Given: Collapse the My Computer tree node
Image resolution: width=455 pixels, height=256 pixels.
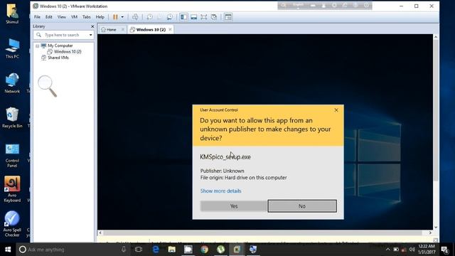Looking at the screenshot, I should pos(38,46).
